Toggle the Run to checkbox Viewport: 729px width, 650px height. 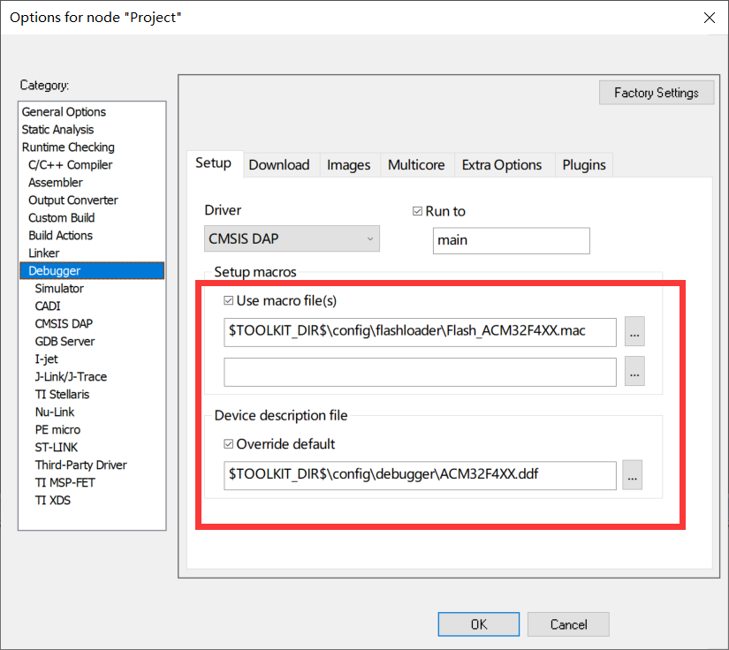coord(418,212)
